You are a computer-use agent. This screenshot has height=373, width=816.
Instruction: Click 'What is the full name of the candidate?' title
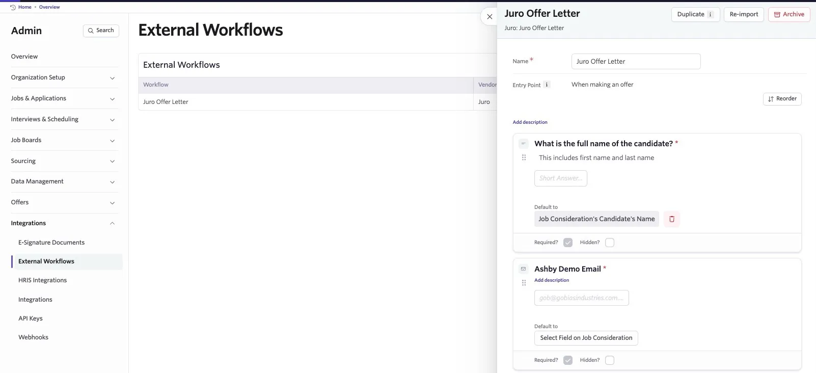point(604,144)
